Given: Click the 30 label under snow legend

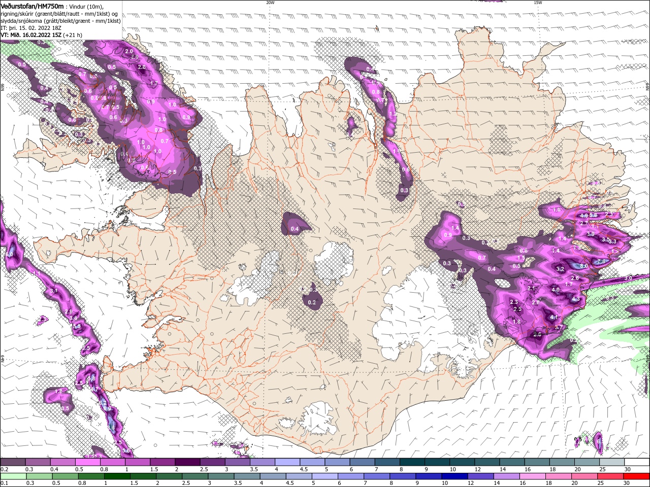Looking at the screenshot, I should coord(628,469).
